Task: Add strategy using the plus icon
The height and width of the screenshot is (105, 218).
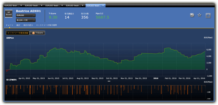Action: [x=208, y=16]
